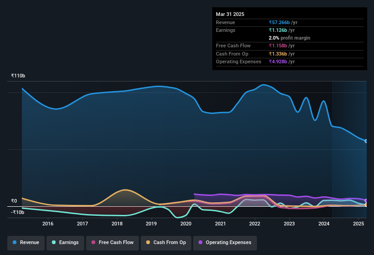Toggle the Earnings legend button
The height and width of the screenshot is (255, 374).
65,243
